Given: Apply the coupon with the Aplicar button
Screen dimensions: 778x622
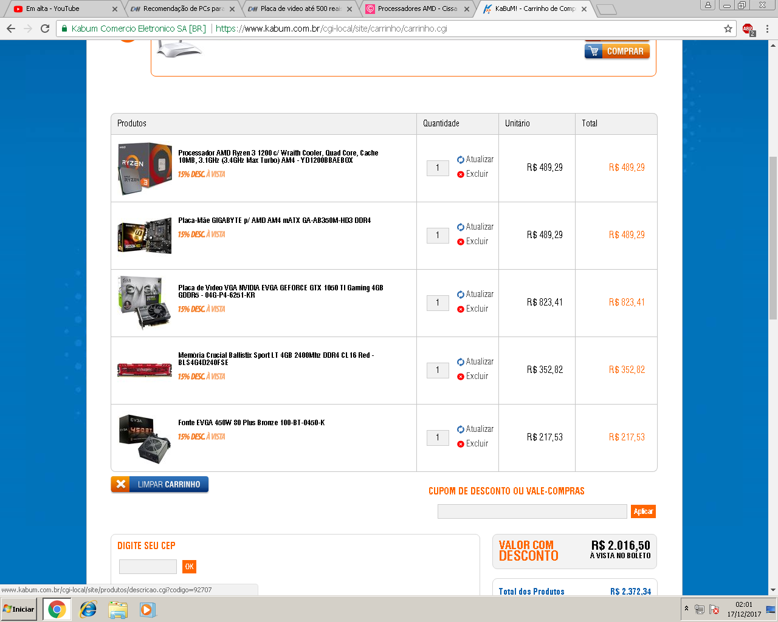Looking at the screenshot, I should point(643,511).
